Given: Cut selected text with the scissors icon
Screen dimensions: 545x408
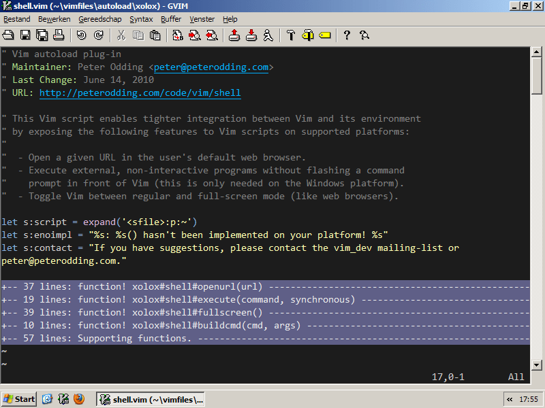Looking at the screenshot, I should tap(120, 35).
